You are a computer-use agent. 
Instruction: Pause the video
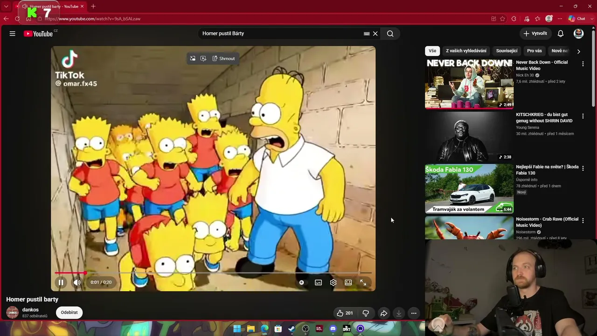(61, 282)
